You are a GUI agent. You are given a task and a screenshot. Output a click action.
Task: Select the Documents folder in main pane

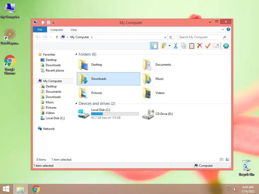[172, 65]
